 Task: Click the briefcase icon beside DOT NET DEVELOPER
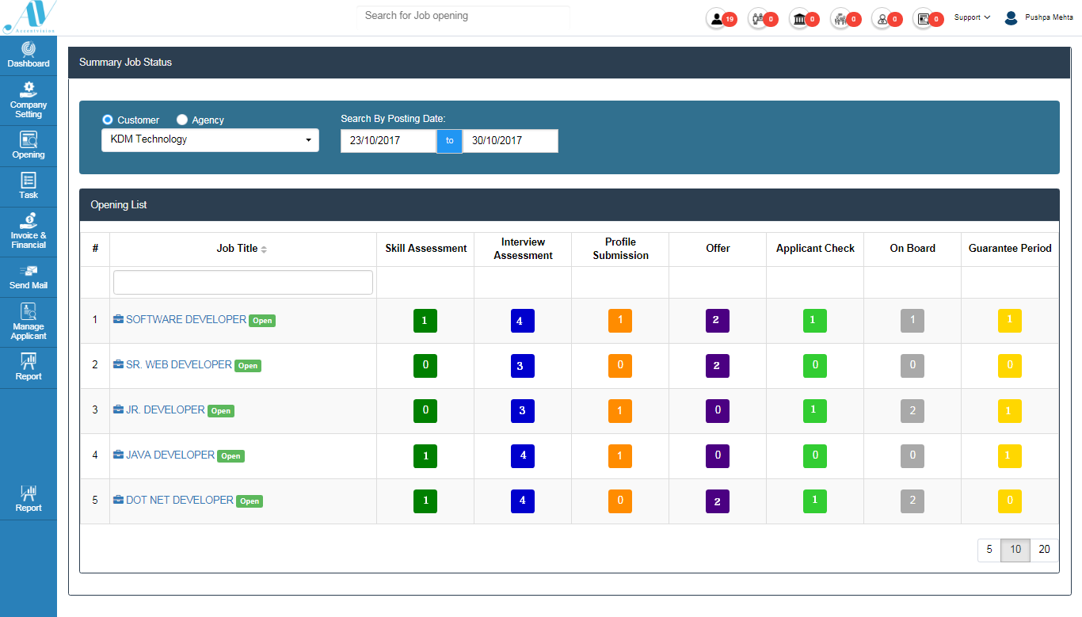tap(118, 501)
